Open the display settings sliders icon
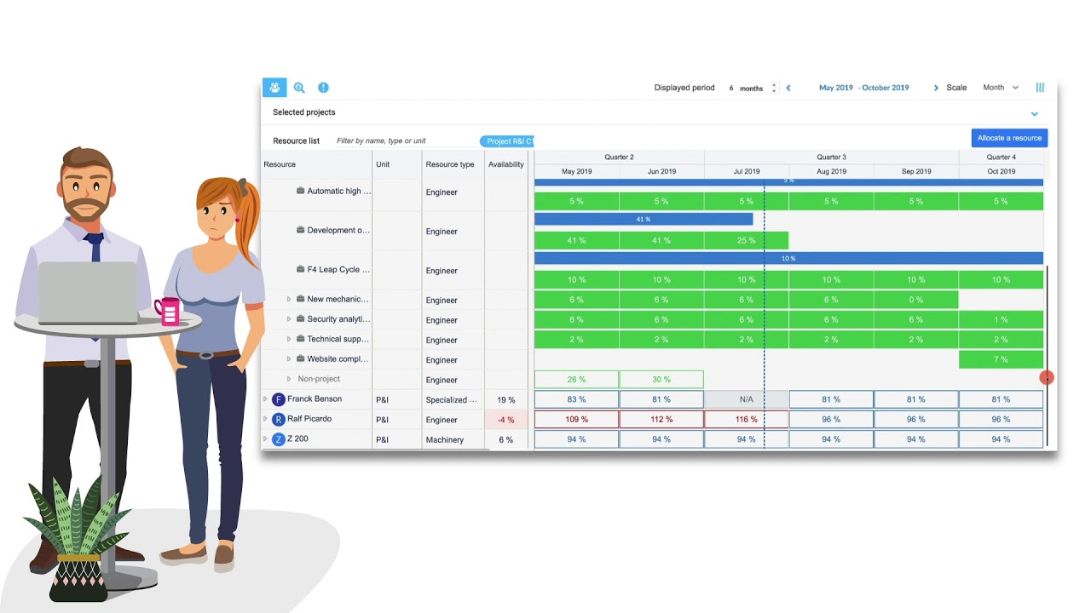The width and height of the screenshot is (1091, 613). (1040, 88)
